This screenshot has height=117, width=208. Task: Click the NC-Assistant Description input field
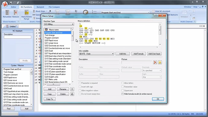17,37
